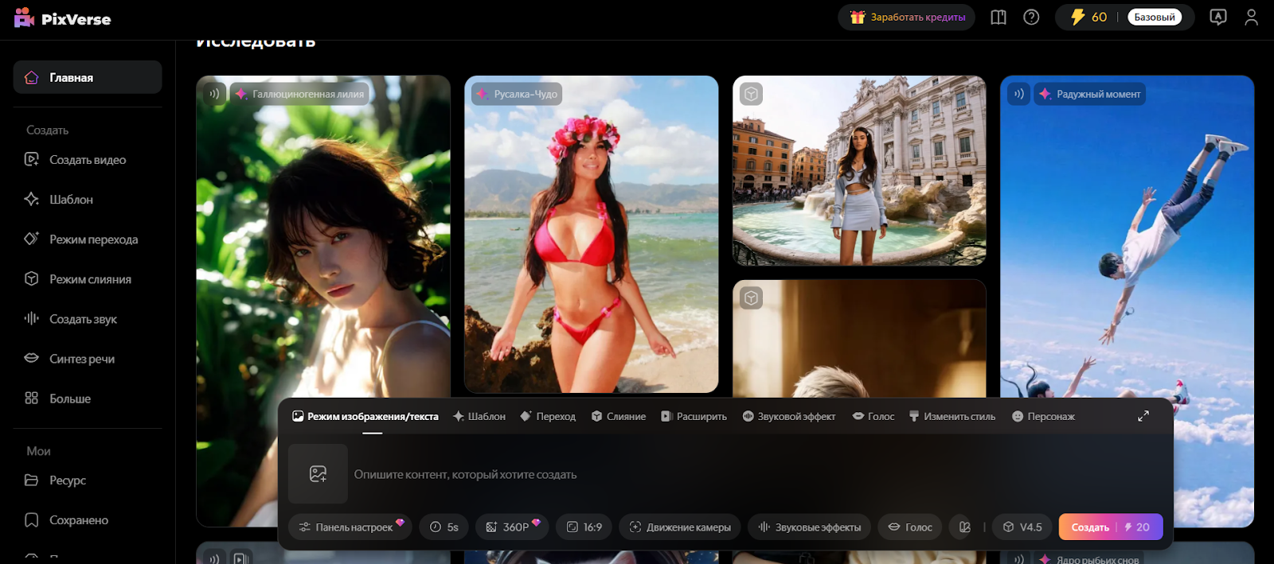This screenshot has width=1274, height=564.
Task: Switch to Расширить tab
Action: tap(694, 416)
